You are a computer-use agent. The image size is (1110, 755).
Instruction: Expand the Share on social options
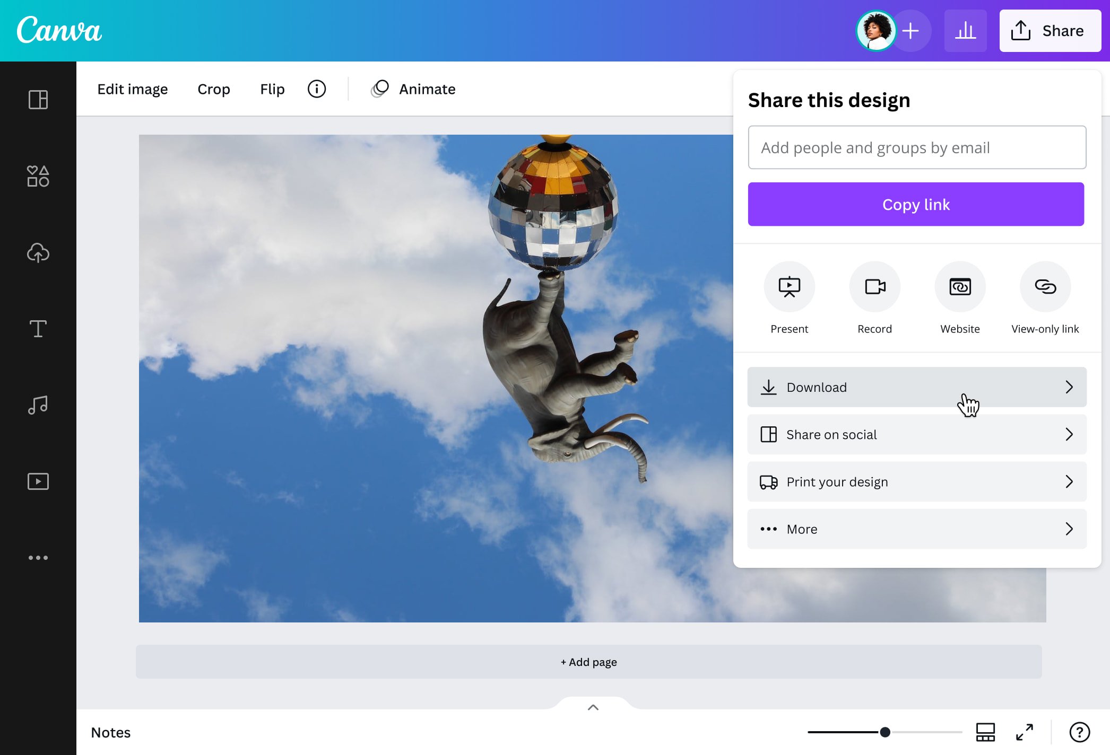917,434
